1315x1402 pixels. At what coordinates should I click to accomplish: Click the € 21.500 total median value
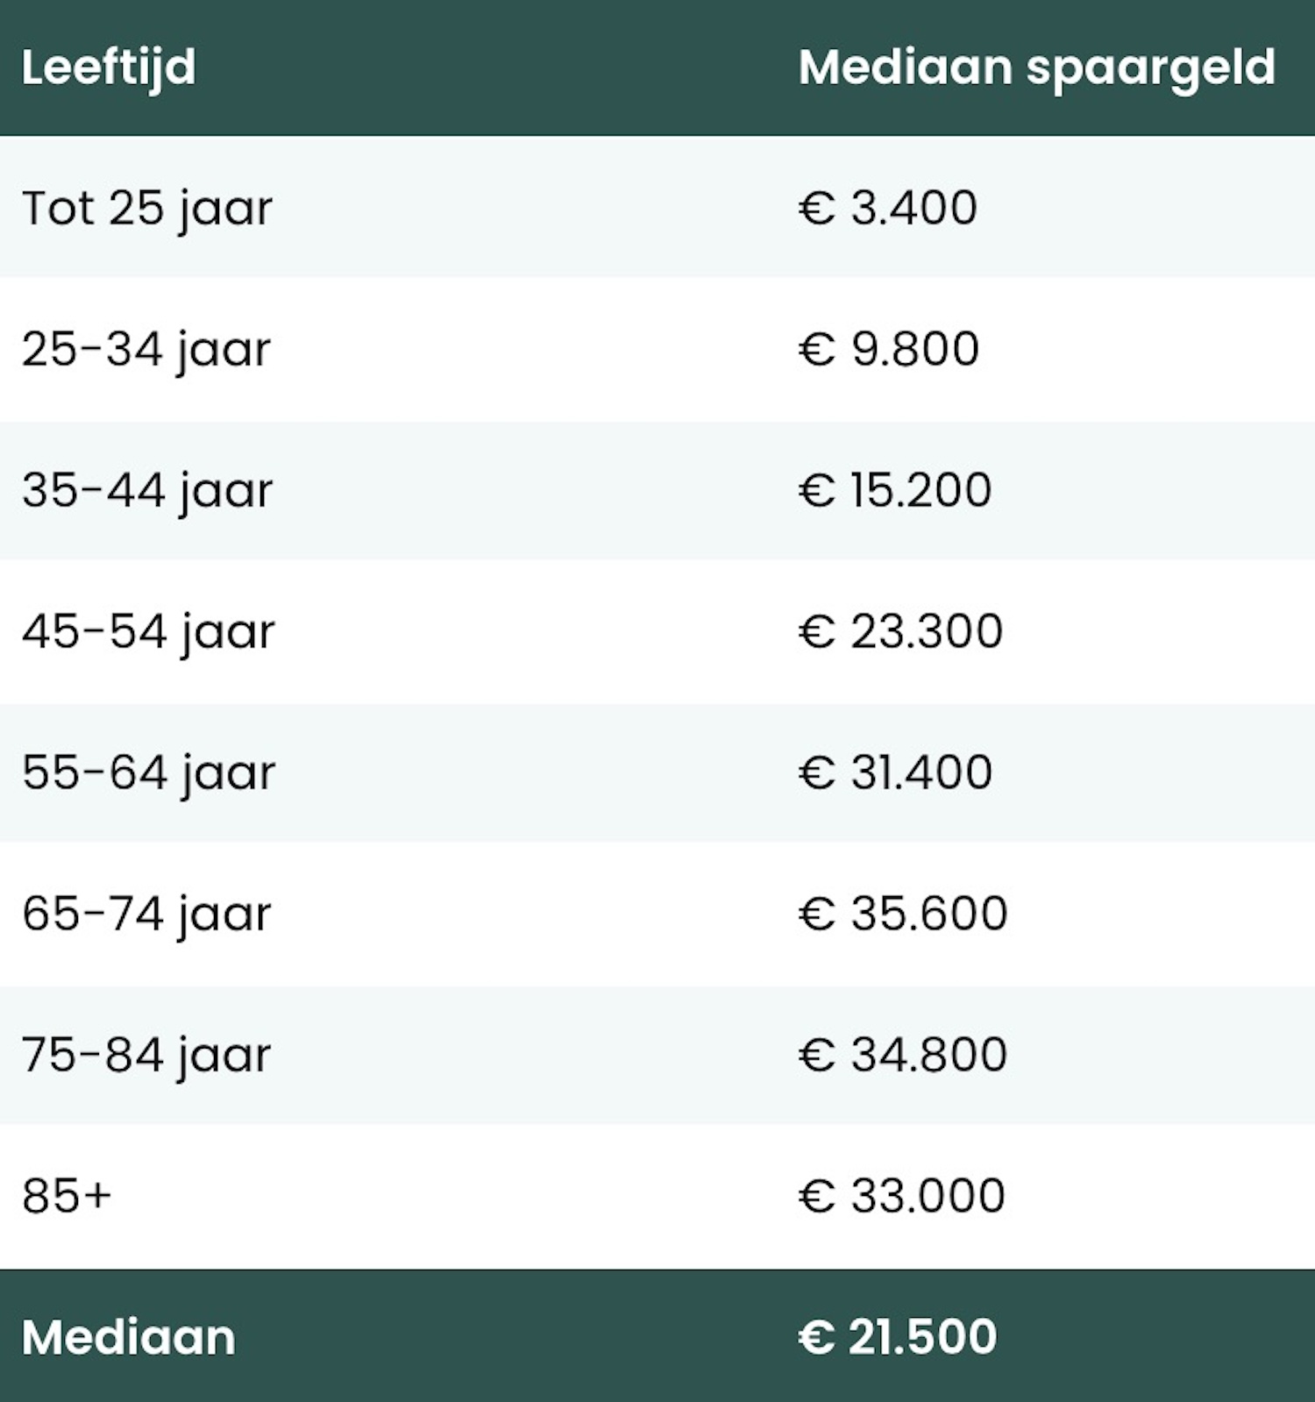point(897,1337)
